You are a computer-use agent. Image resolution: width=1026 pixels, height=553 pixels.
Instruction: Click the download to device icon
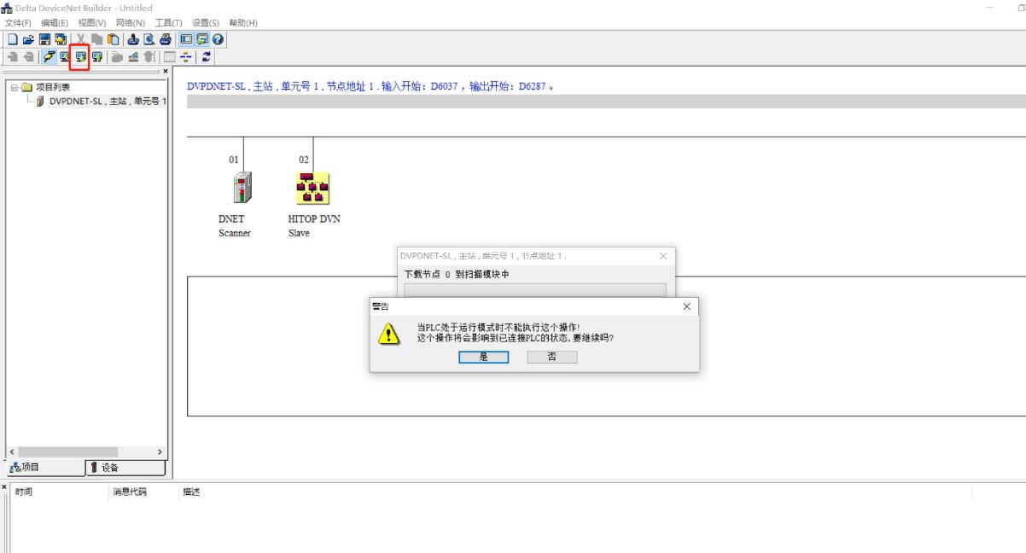click(x=80, y=57)
